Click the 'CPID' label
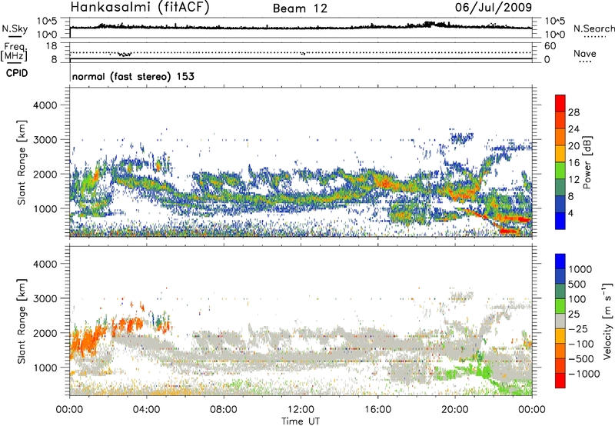 pyautogui.click(x=17, y=73)
